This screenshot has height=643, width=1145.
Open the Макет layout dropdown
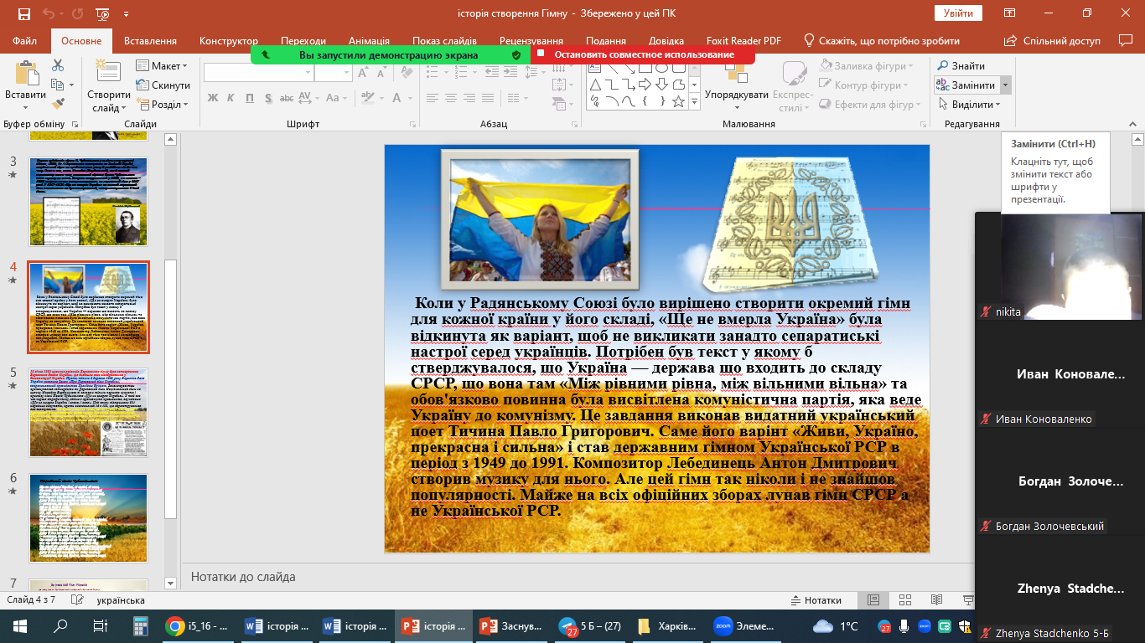click(163, 66)
